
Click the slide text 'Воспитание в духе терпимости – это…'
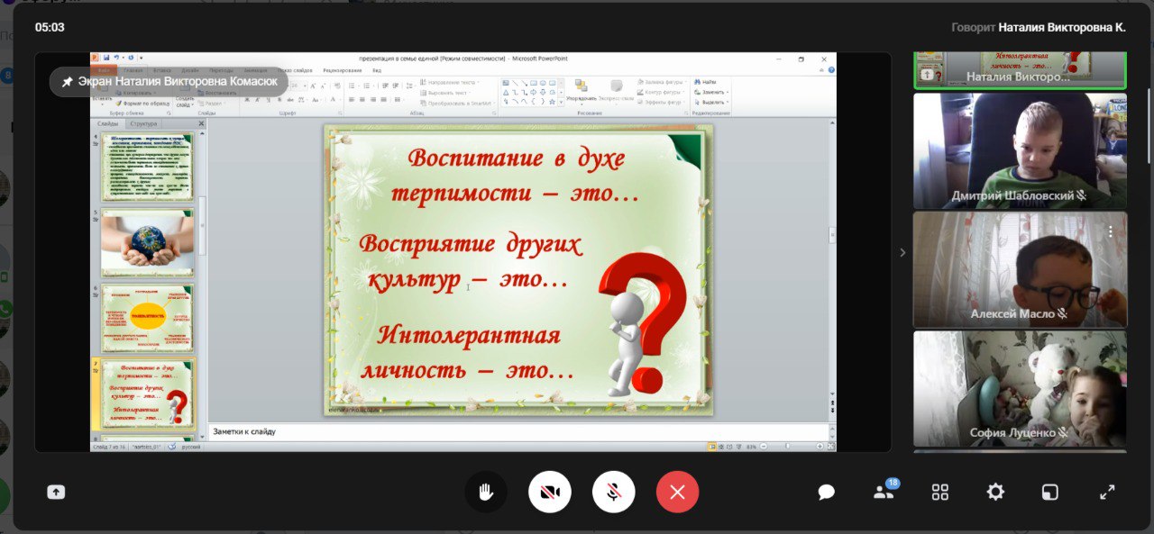(x=516, y=176)
